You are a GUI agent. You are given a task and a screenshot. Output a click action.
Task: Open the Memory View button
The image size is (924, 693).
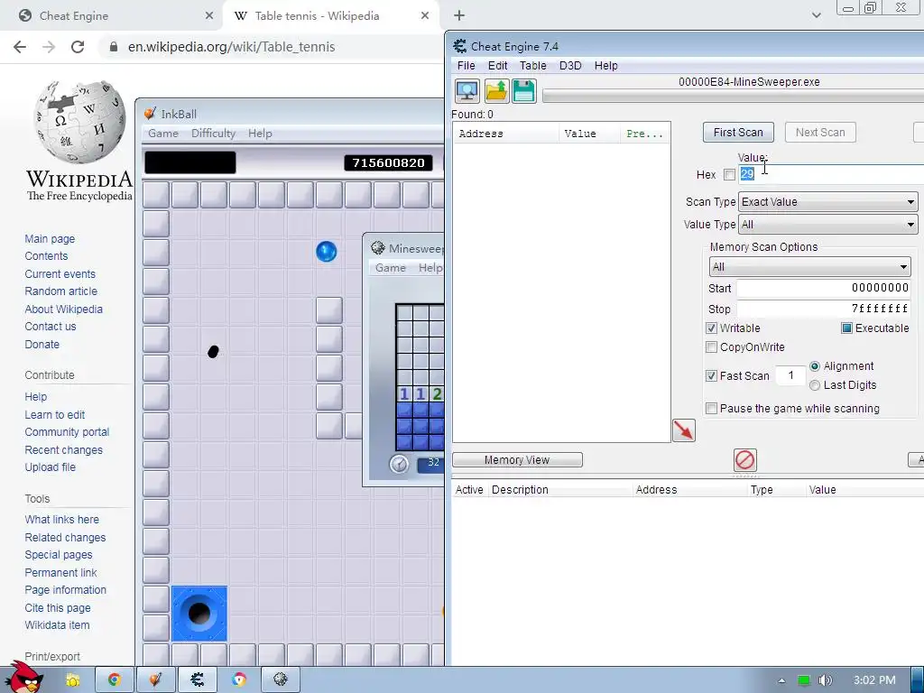(x=517, y=459)
